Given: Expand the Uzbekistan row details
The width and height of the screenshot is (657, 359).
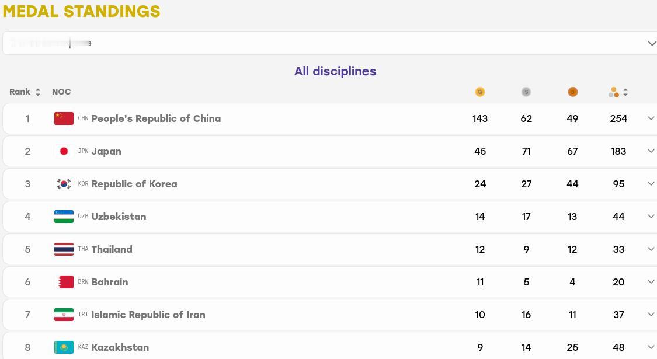Looking at the screenshot, I should 651,217.
